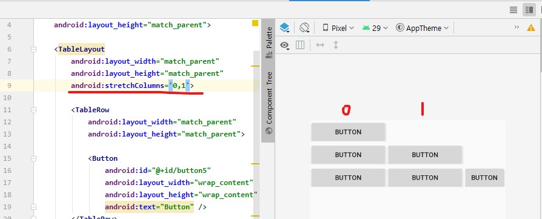The image size is (542, 219).
Task: Click line number 9 in the gutter
Action: click(9, 86)
